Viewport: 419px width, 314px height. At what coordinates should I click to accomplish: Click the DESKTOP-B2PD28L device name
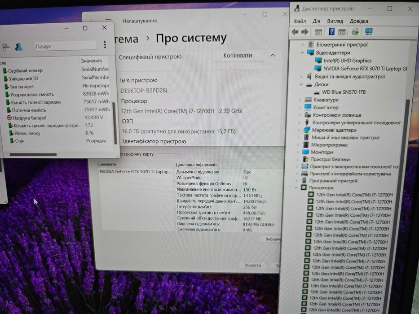pos(145,91)
